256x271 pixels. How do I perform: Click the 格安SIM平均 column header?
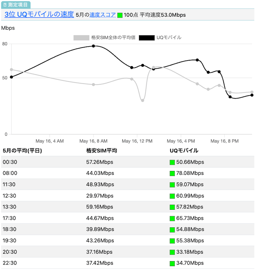102,151
